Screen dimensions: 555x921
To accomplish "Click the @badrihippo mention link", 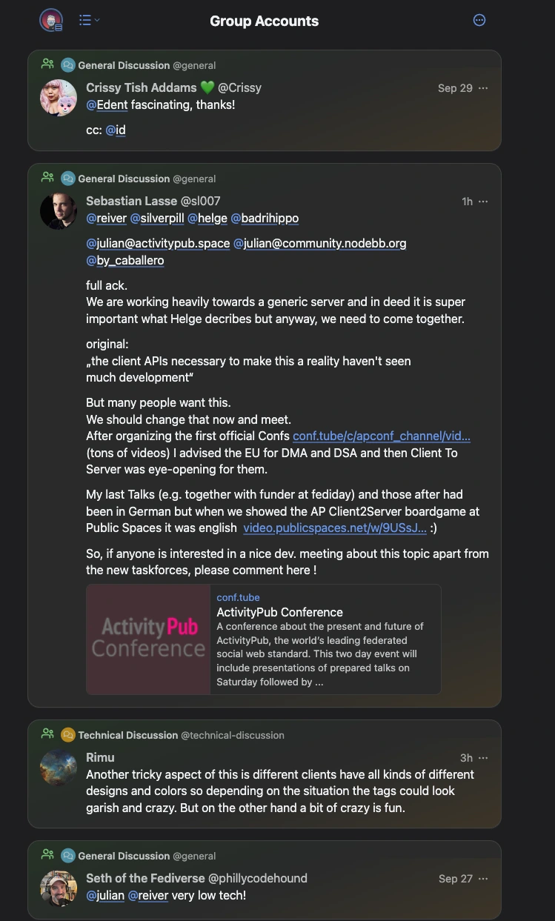I will click(x=267, y=218).
